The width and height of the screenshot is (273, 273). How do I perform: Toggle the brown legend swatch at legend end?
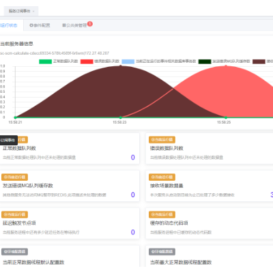[x=259, y=61]
